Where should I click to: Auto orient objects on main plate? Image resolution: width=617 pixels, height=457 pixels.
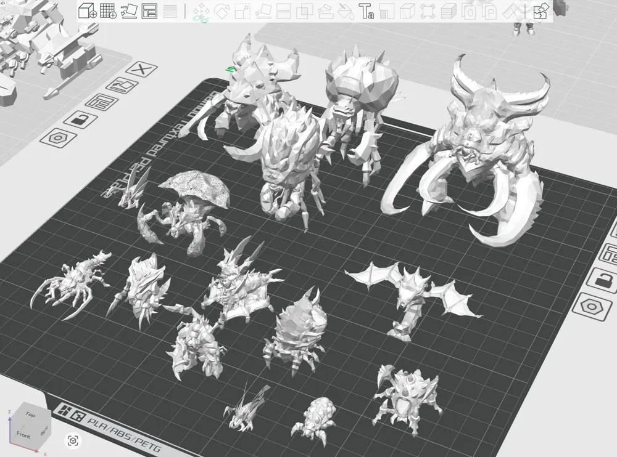(122, 86)
